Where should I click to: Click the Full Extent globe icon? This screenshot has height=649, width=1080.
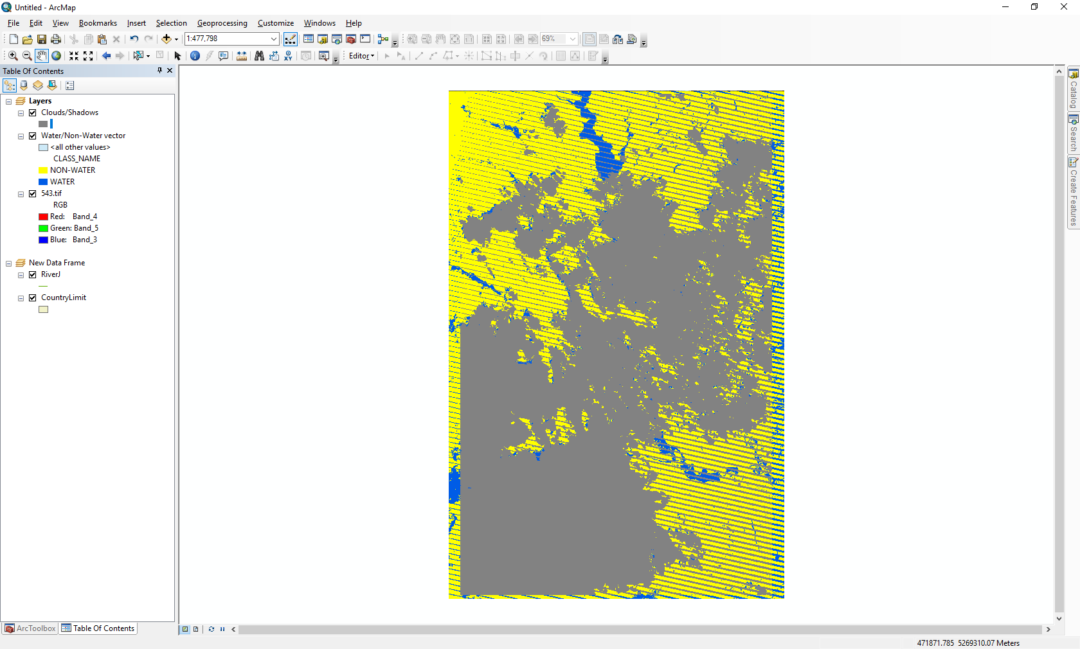(x=57, y=56)
